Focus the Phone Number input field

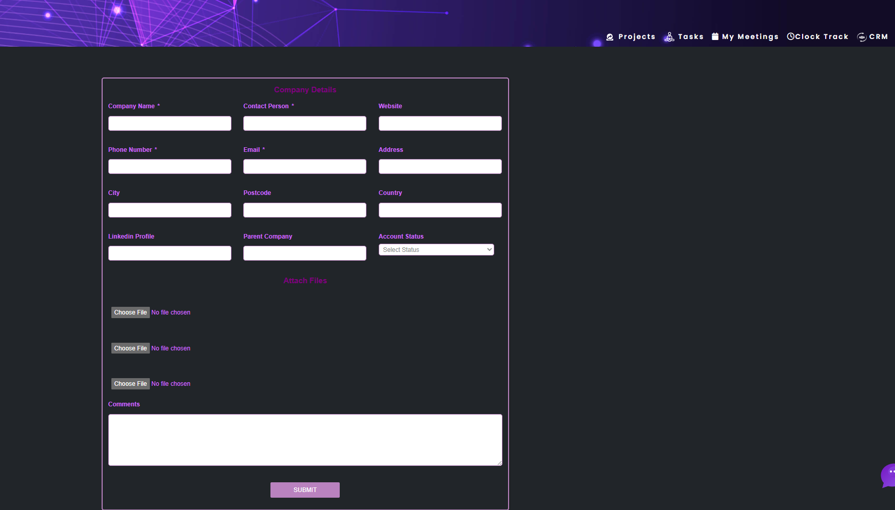click(x=170, y=167)
